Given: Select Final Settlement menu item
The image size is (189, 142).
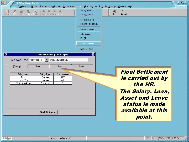Looking at the screenshot, I should 89,43.
